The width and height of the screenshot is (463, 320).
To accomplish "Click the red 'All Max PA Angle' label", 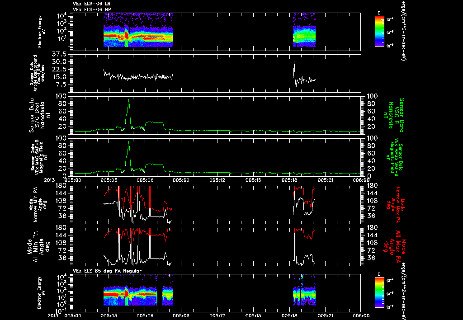I will click(395, 247).
